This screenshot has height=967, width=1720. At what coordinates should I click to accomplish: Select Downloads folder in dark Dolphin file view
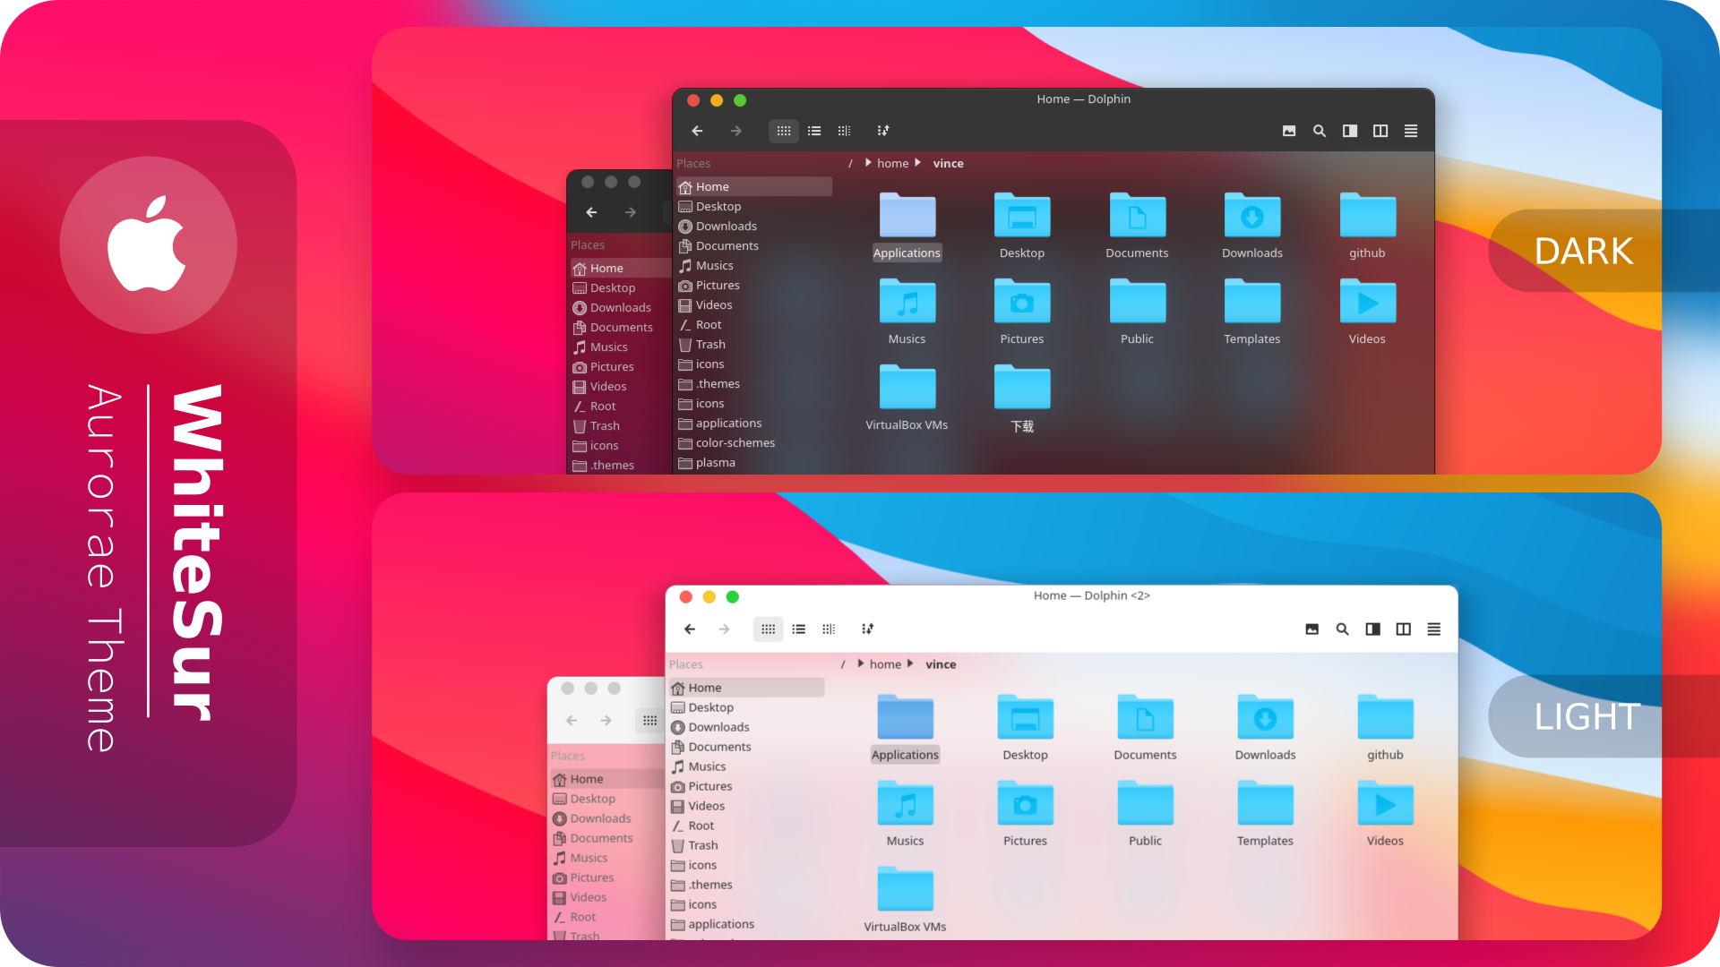pyautogui.click(x=1252, y=227)
